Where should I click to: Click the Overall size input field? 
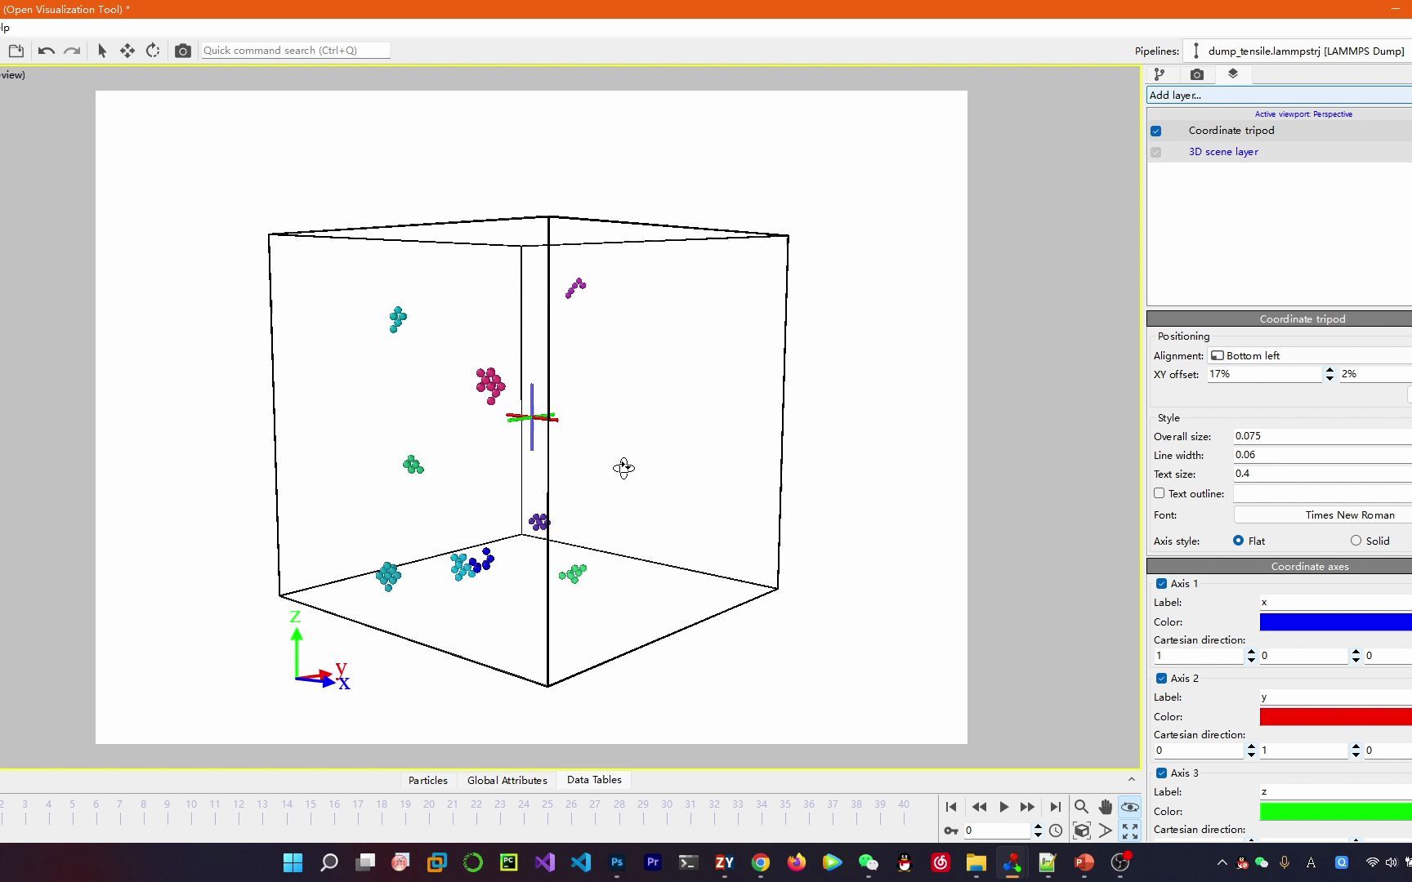coord(1323,436)
